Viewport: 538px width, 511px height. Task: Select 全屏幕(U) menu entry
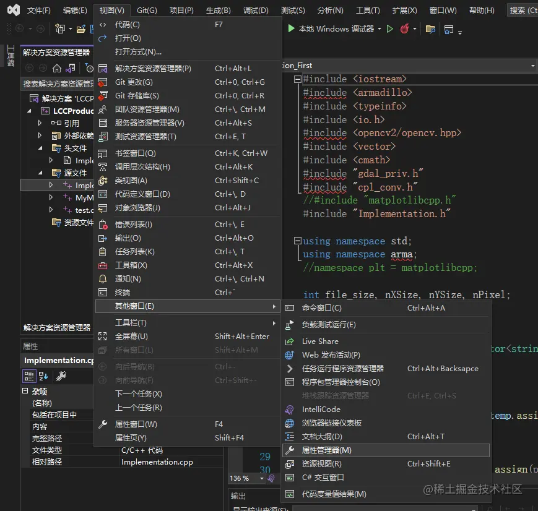coord(188,337)
